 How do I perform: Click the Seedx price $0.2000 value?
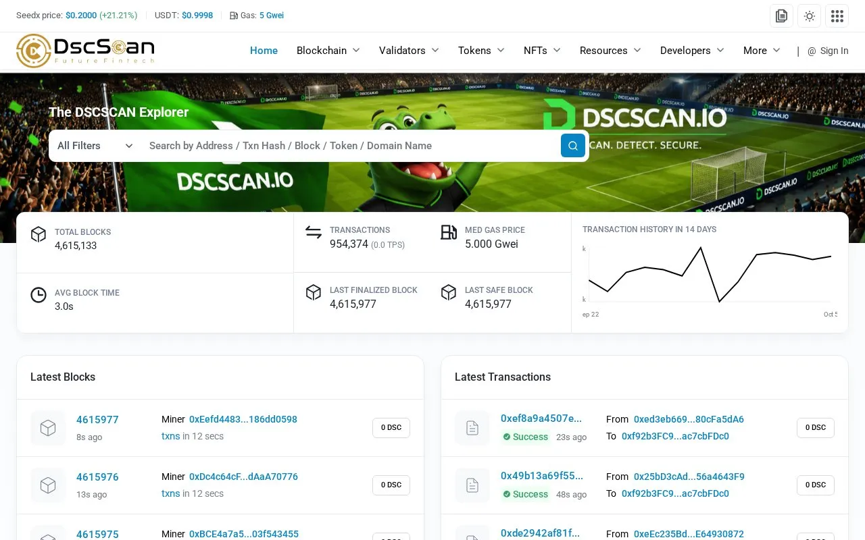81,16
